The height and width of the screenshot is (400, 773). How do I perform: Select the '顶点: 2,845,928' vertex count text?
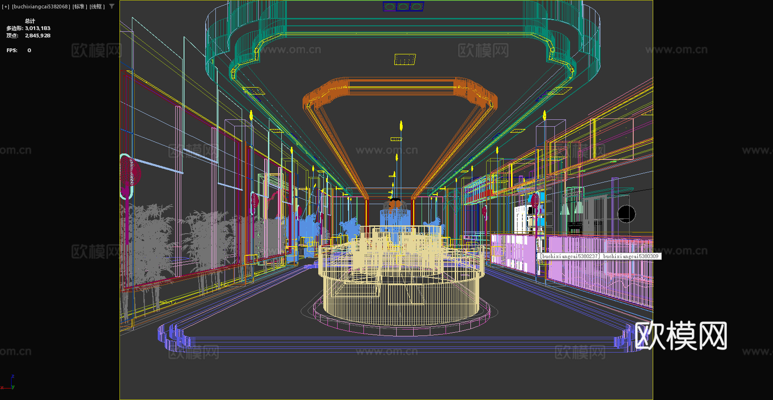pyautogui.click(x=28, y=35)
